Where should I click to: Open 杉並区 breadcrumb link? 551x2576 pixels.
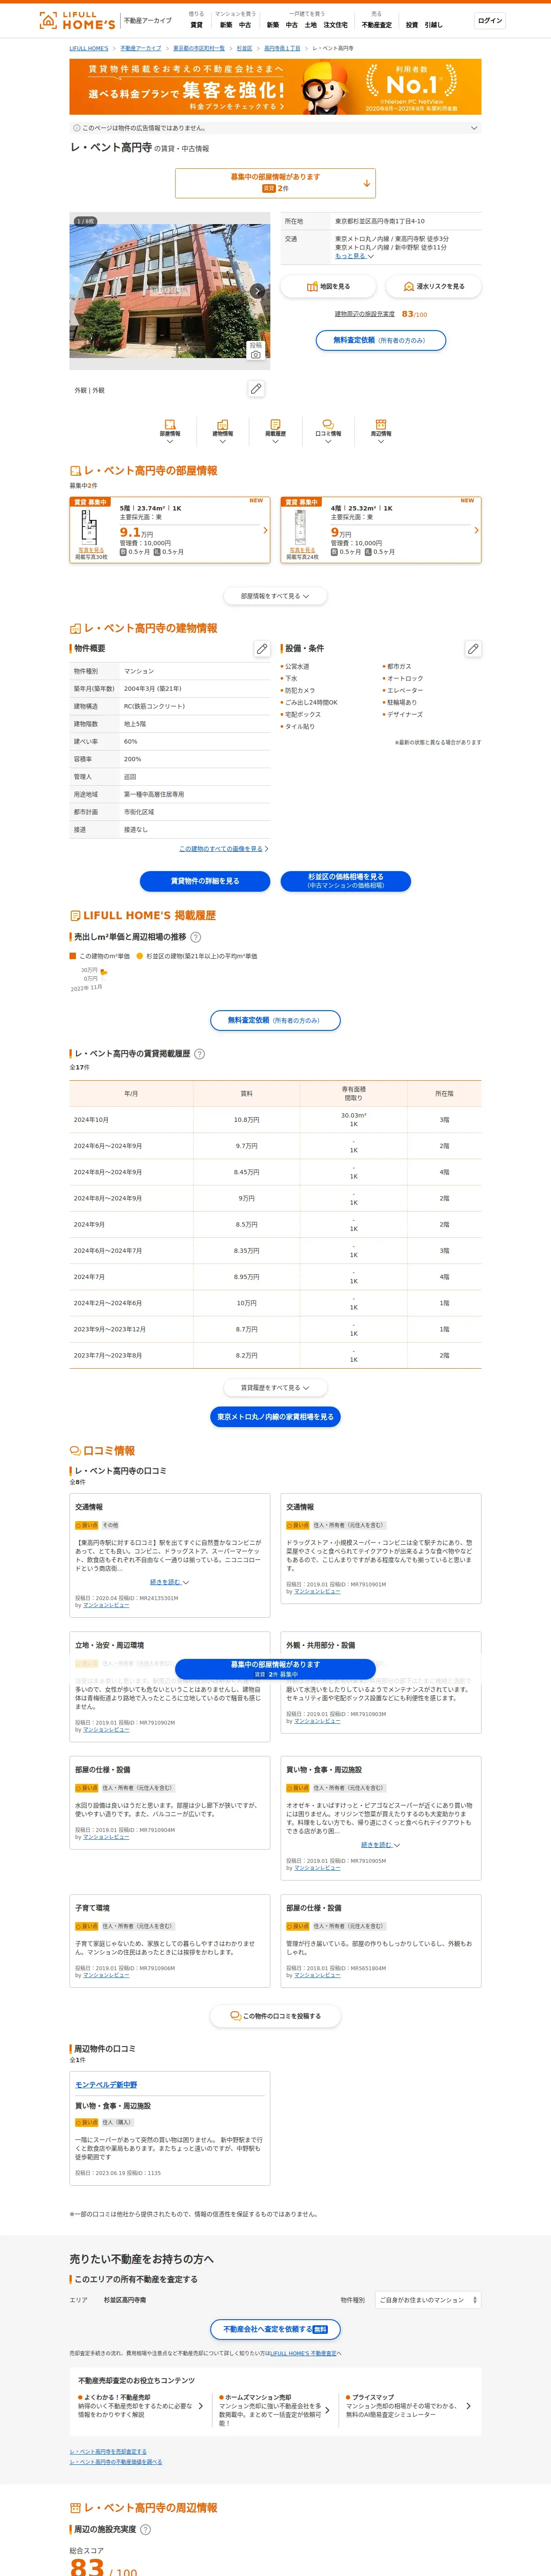244,48
